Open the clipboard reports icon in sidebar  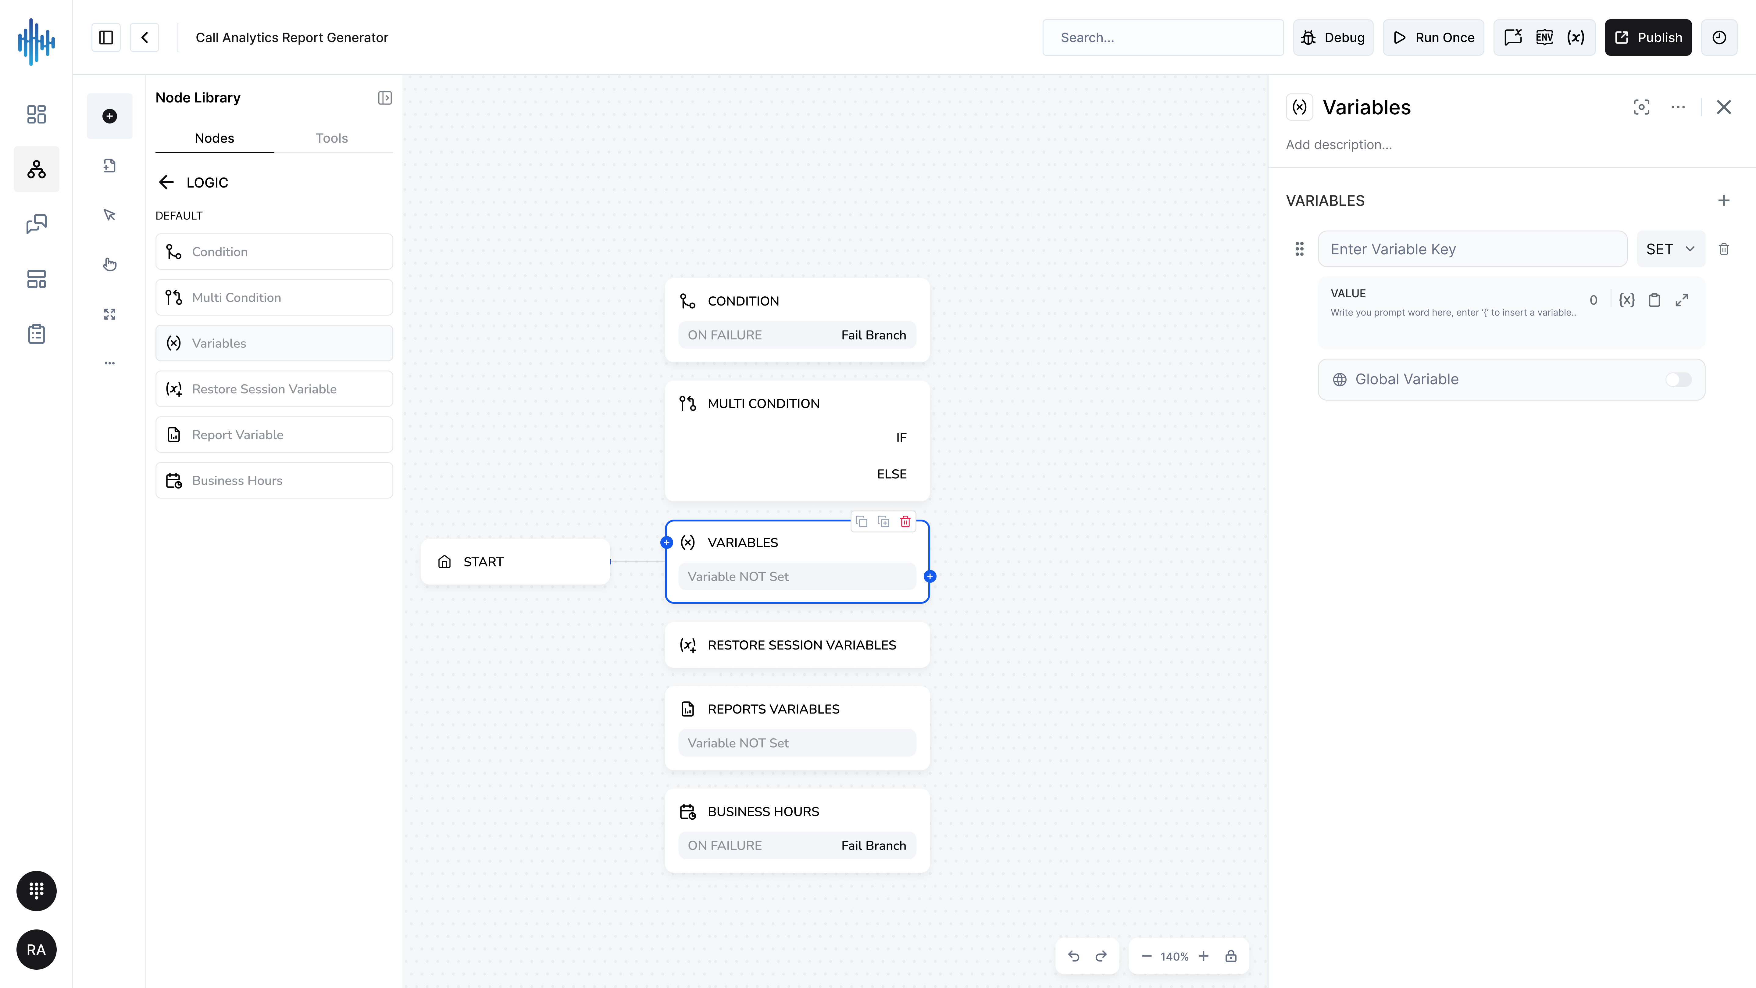pos(36,334)
